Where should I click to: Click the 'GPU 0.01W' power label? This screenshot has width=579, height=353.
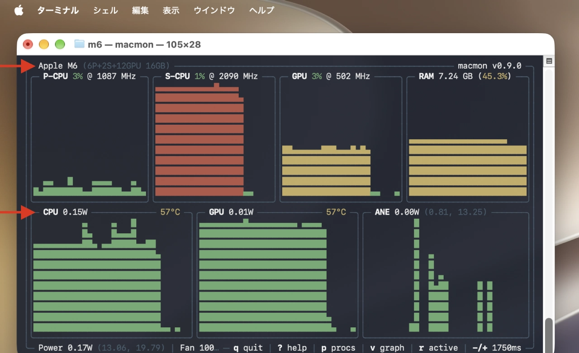click(231, 212)
